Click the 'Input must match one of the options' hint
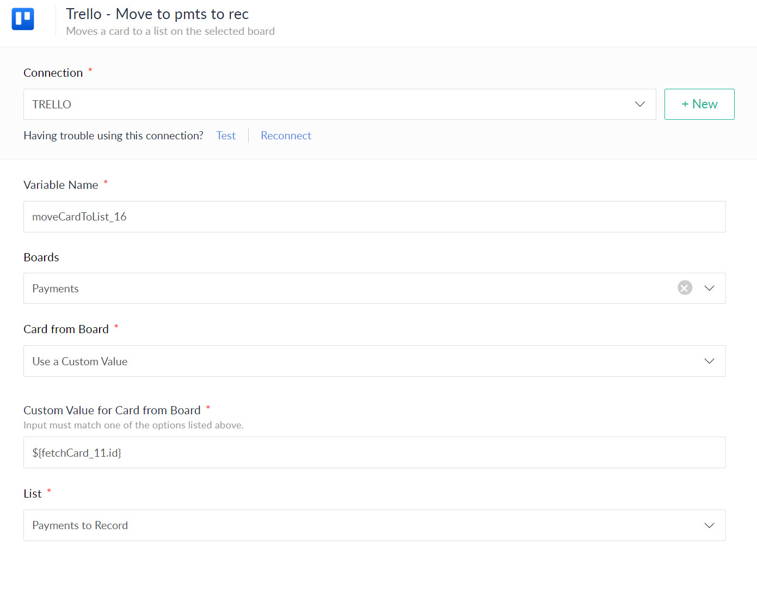This screenshot has width=757, height=601. (x=133, y=425)
